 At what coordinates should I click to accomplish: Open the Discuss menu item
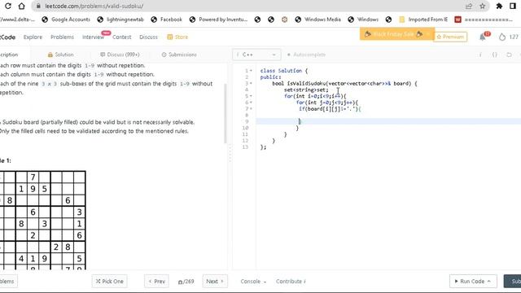(x=148, y=37)
